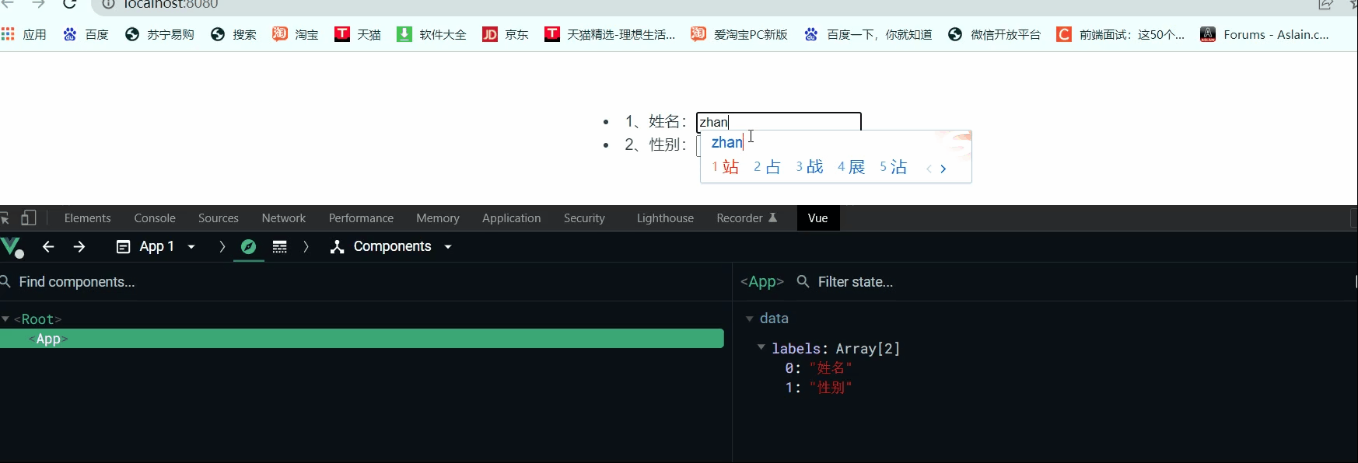Switch to the Console tab

coord(155,218)
